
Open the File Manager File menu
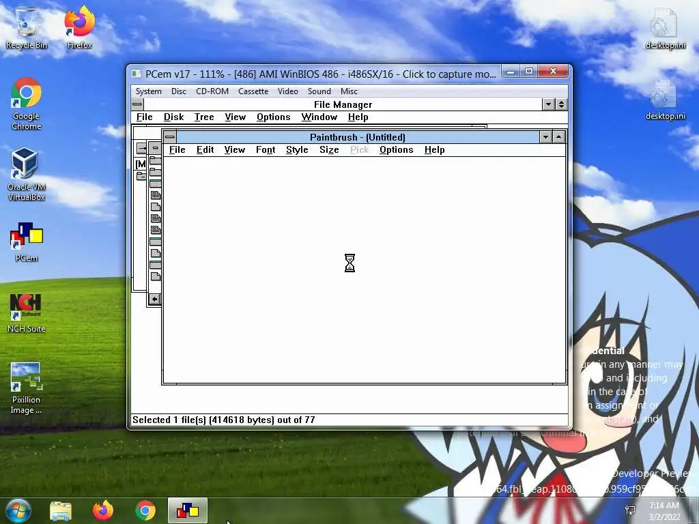click(145, 117)
